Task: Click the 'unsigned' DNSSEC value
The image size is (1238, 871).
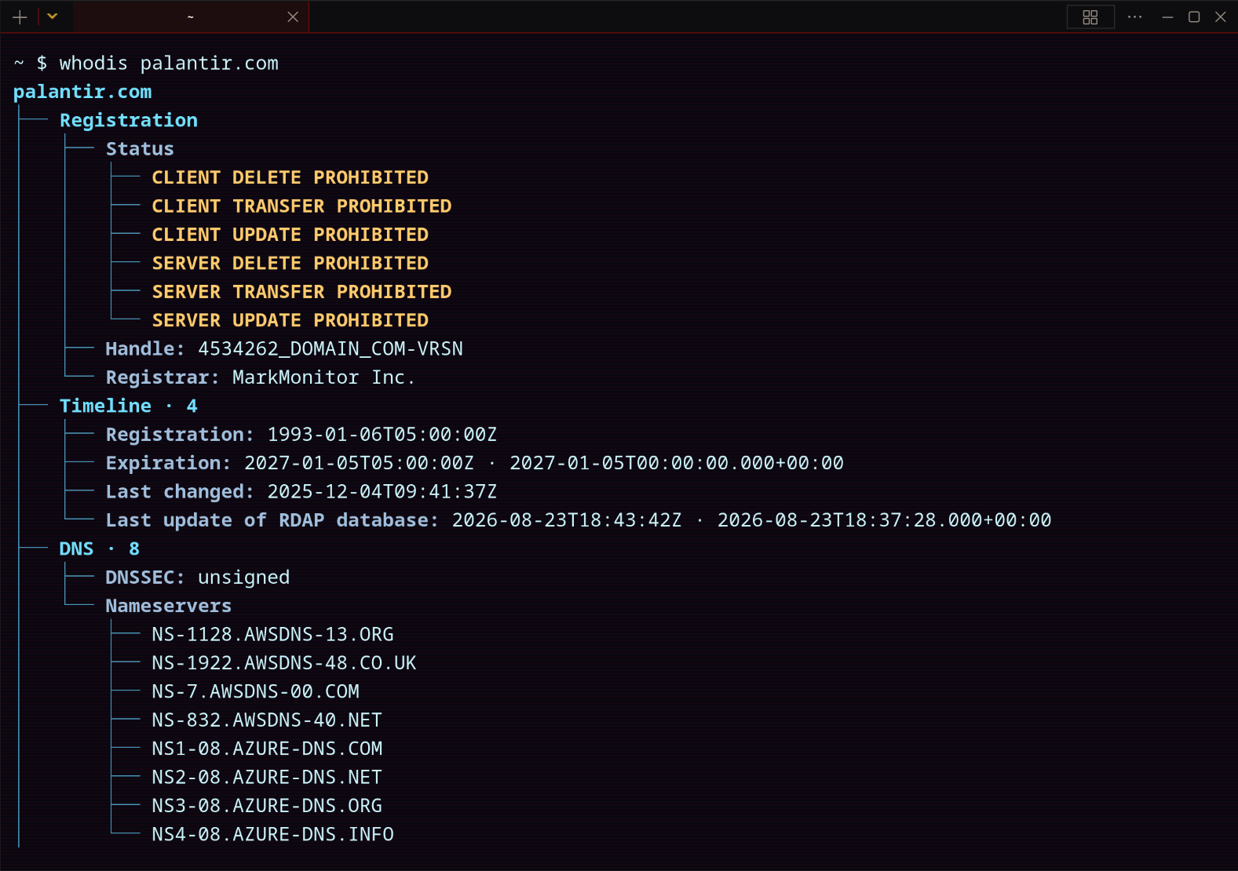Action: [x=244, y=578]
